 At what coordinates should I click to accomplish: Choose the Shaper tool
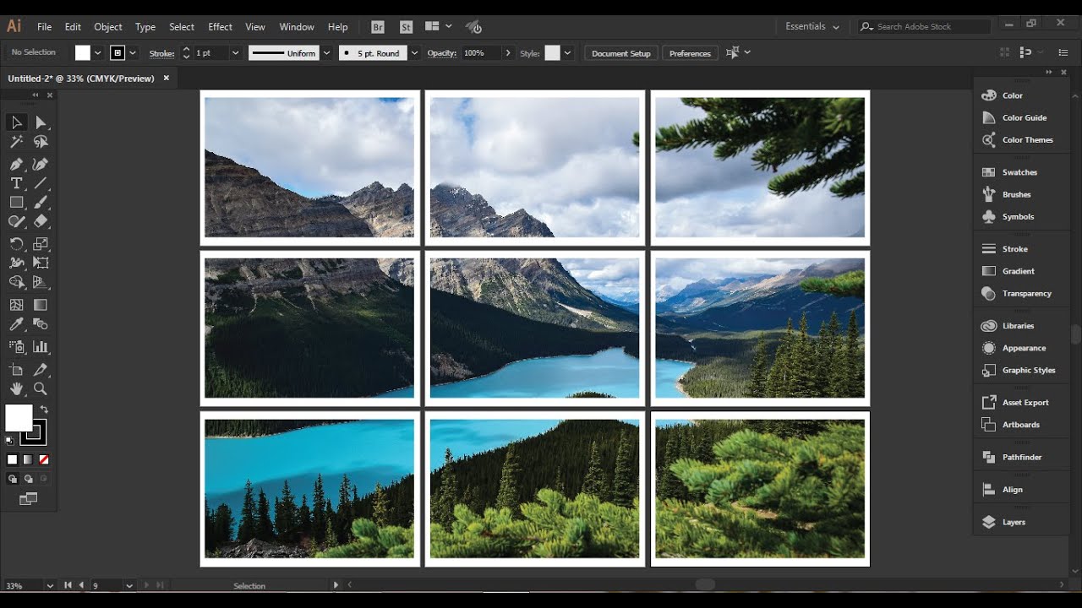(16, 222)
